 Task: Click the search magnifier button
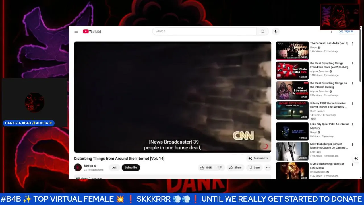coord(262,31)
